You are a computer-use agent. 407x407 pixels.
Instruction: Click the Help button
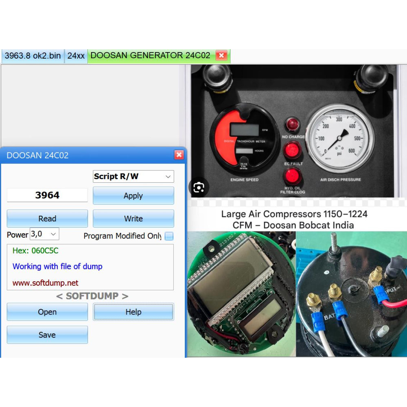tap(133, 312)
